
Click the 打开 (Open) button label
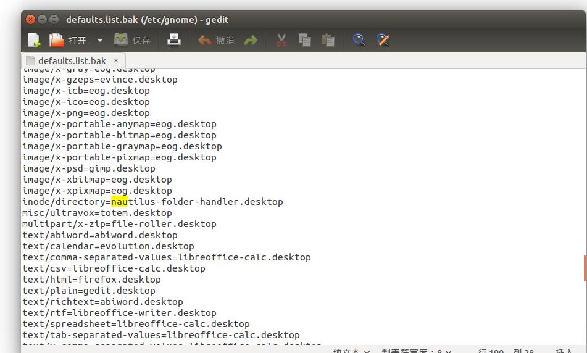click(x=77, y=41)
